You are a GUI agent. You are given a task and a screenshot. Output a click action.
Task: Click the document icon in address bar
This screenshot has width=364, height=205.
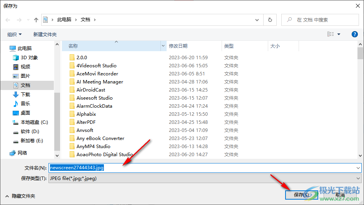point(45,20)
